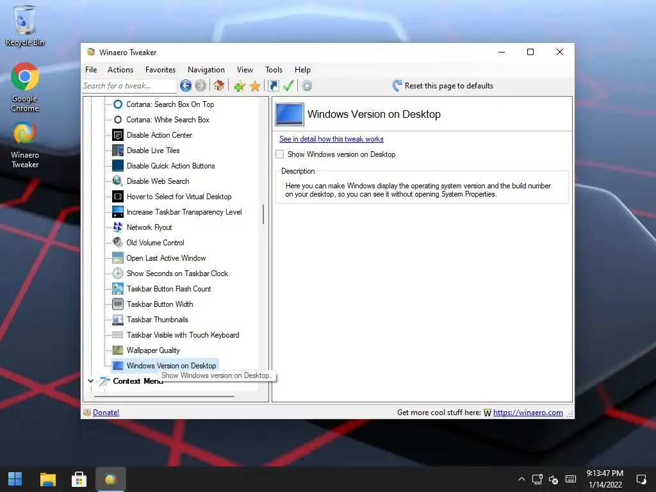Click the Google Chrome desktop icon
This screenshot has height=492, width=656.
point(25,87)
